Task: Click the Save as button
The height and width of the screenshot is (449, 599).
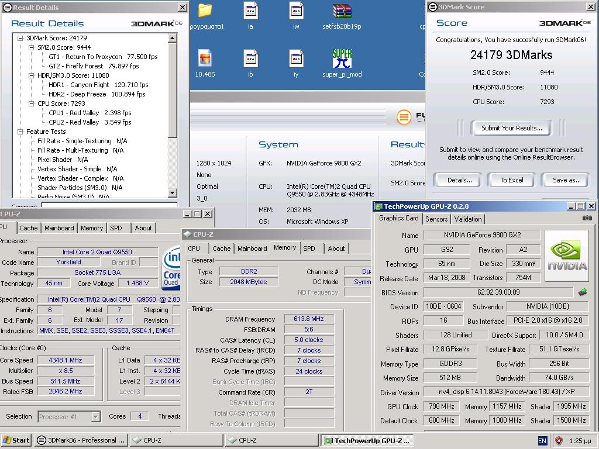Action: [566, 180]
